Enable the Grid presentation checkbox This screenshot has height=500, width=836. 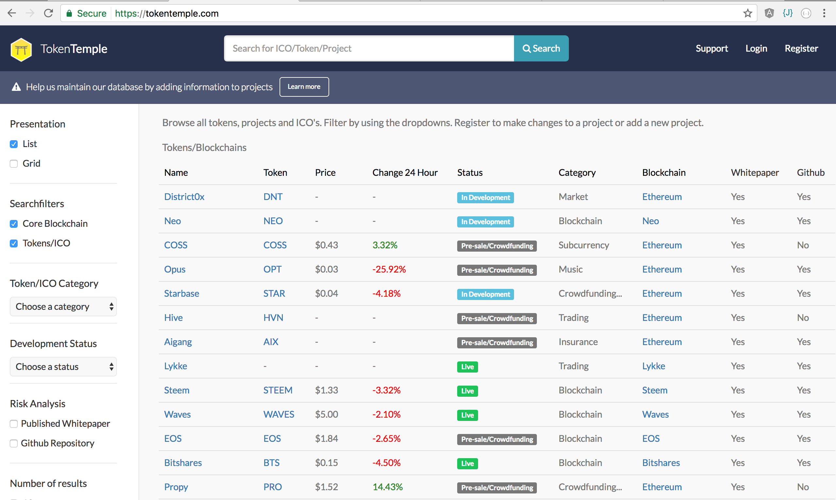tap(14, 164)
